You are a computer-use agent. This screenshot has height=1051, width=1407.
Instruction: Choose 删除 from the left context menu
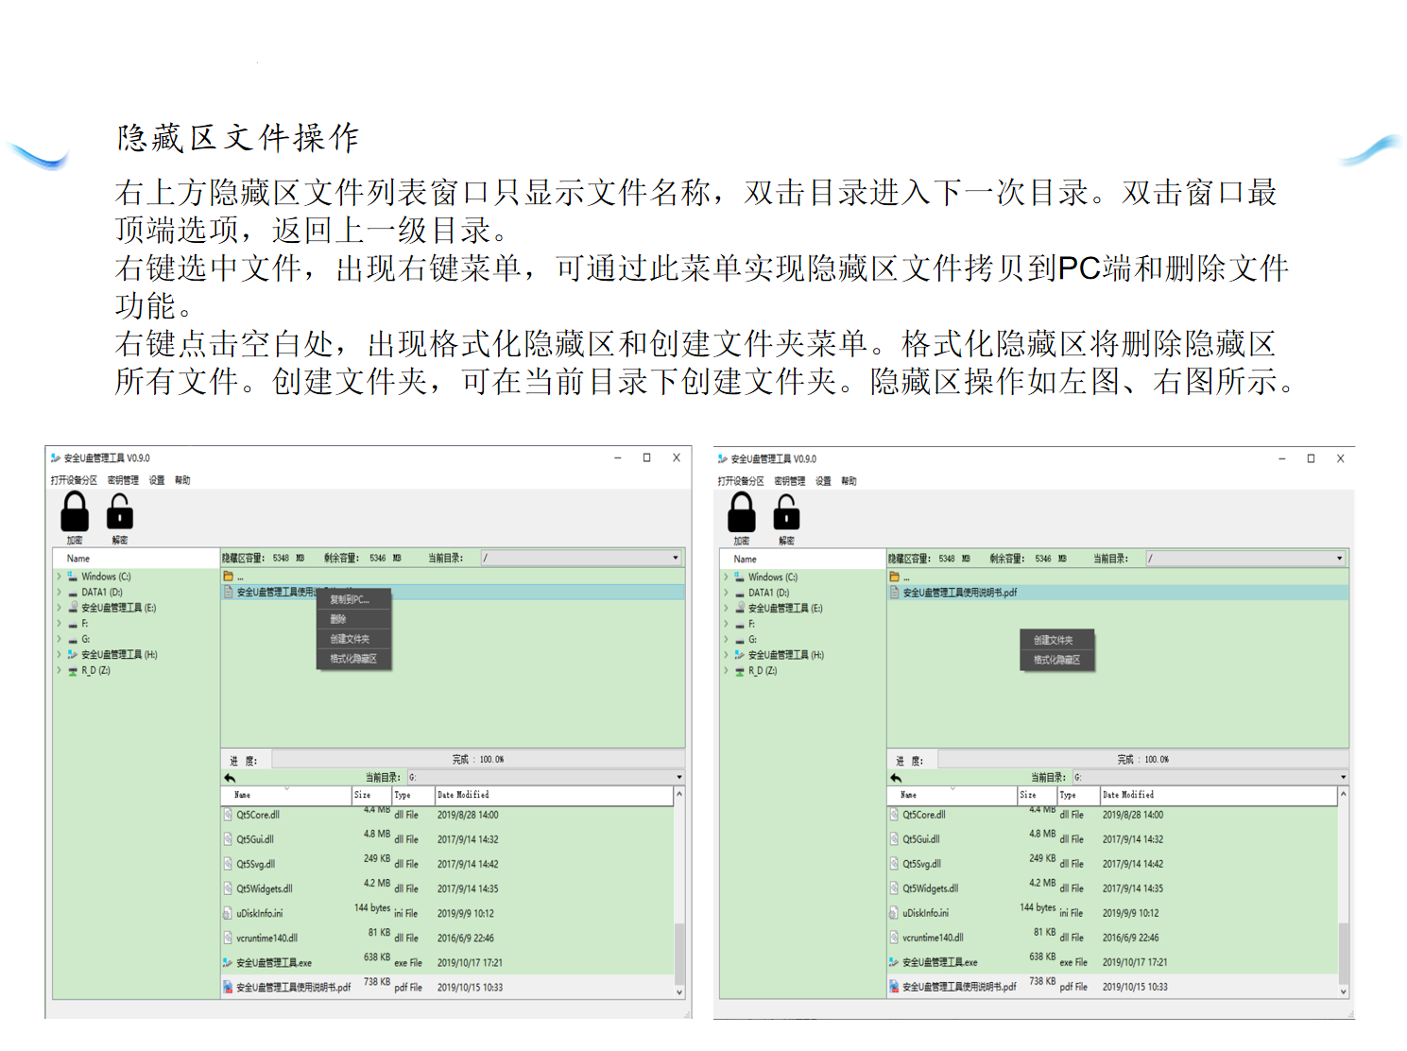(338, 619)
